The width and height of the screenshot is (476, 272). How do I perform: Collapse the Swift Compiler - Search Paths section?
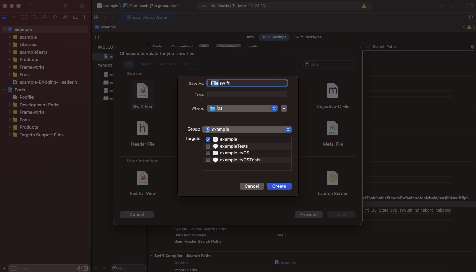pos(151,256)
